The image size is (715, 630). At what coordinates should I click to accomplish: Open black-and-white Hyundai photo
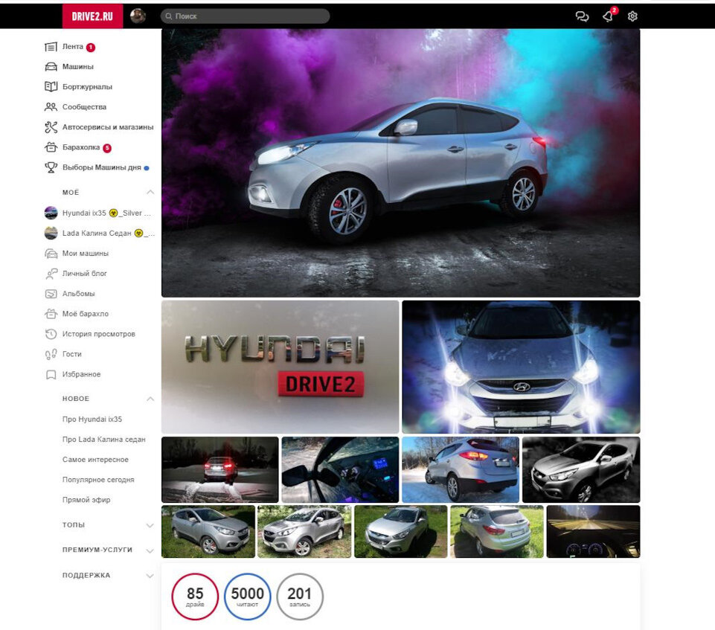pos(581,469)
